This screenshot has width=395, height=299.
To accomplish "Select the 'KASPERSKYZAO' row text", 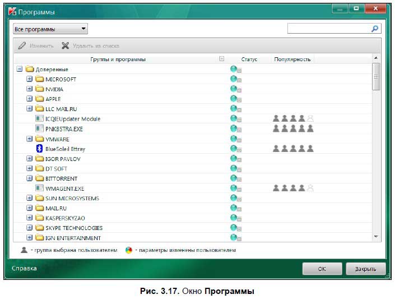I will point(65,218).
